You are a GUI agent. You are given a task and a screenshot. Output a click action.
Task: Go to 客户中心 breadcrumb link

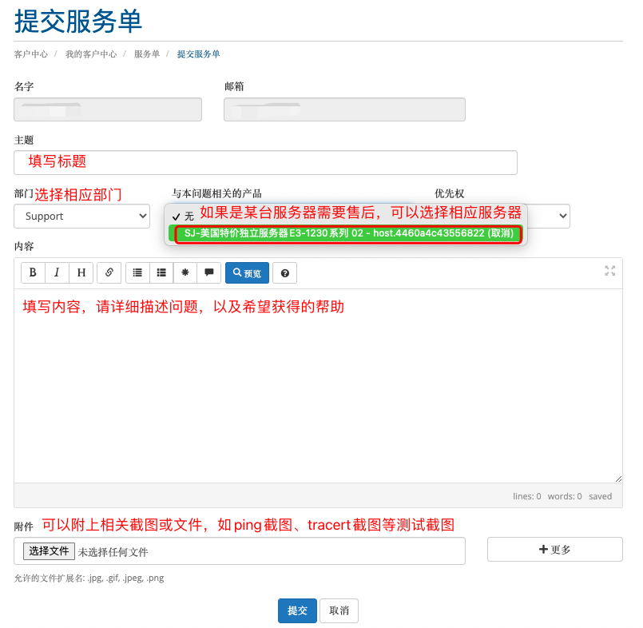31,54
